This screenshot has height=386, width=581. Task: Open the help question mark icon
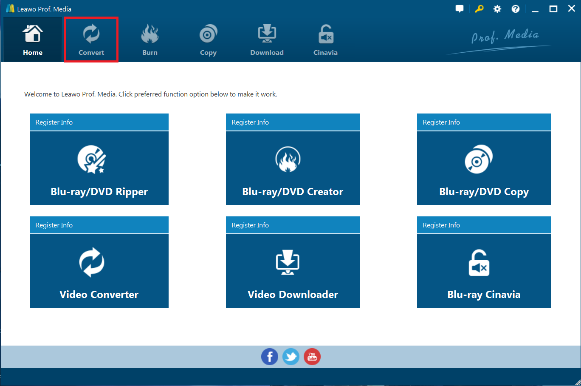click(515, 9)
